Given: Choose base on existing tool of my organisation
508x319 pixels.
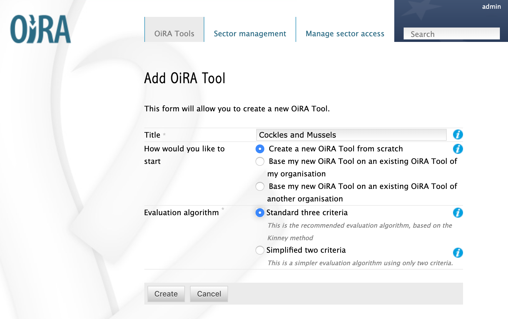Looking at the screenshot, I should pyautogui.click(x=260, y=161).
